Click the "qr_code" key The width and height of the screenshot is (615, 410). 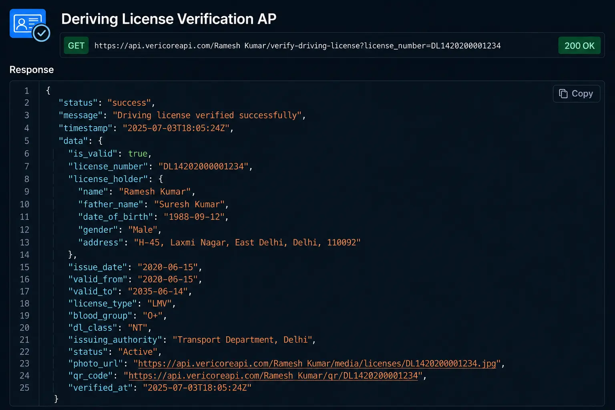click(90, 376)
